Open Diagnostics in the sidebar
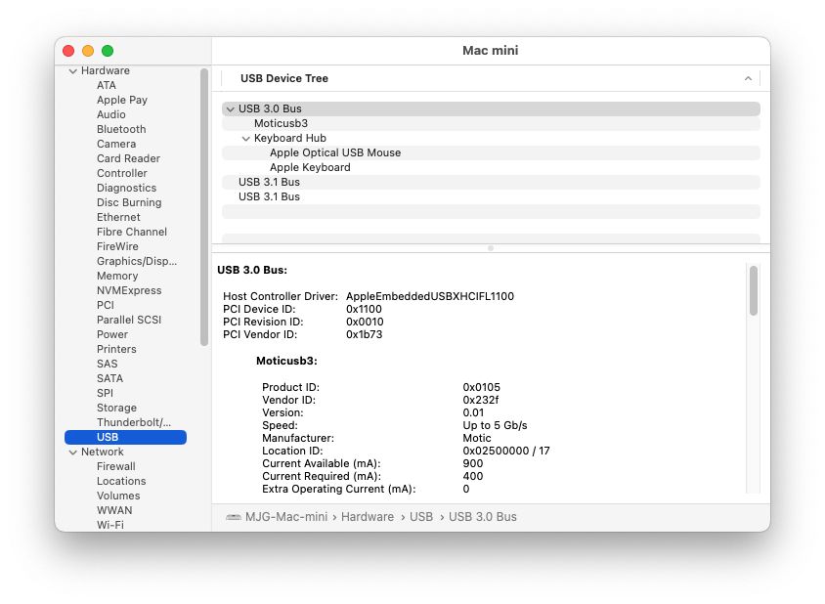Image resolution: width=825 pixels, height=604 pixels. pos(127,189)
